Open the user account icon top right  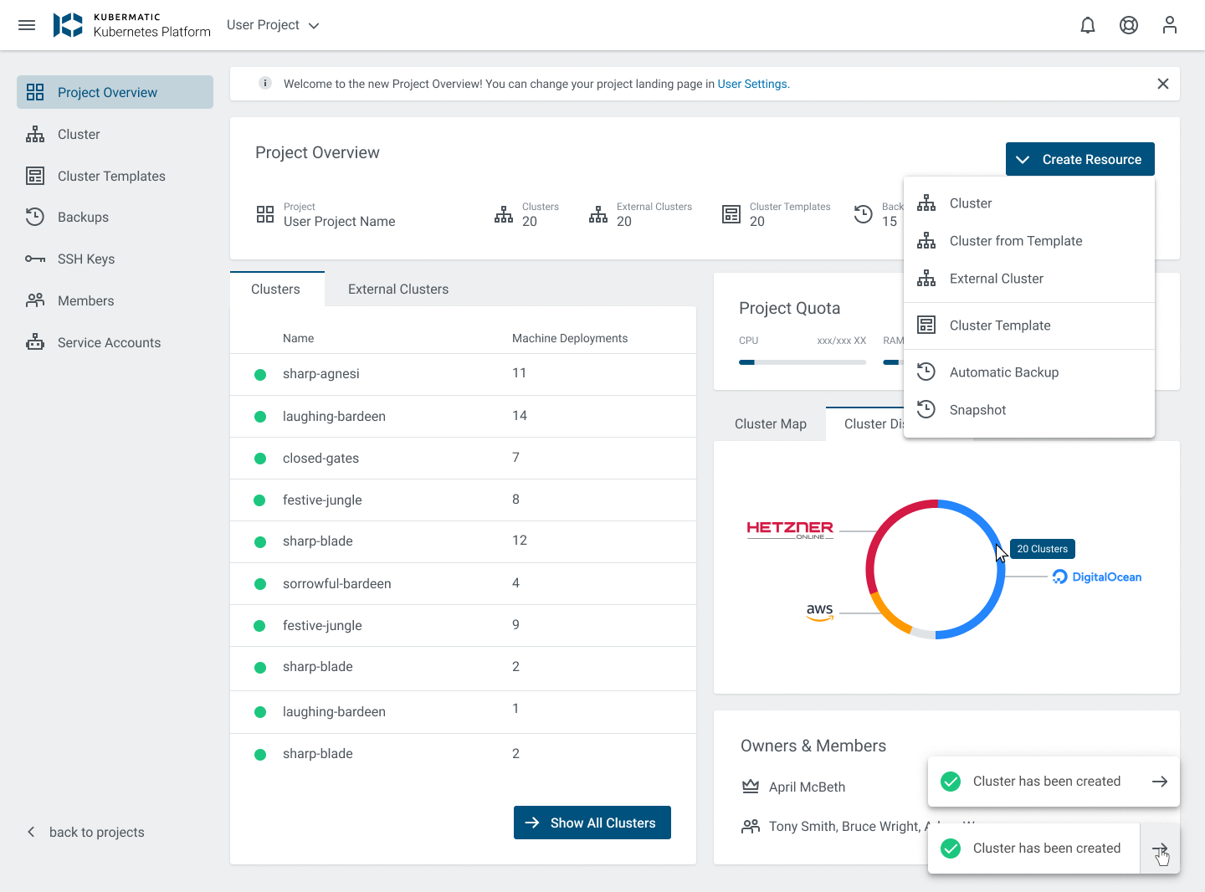tap(1169, 25)
